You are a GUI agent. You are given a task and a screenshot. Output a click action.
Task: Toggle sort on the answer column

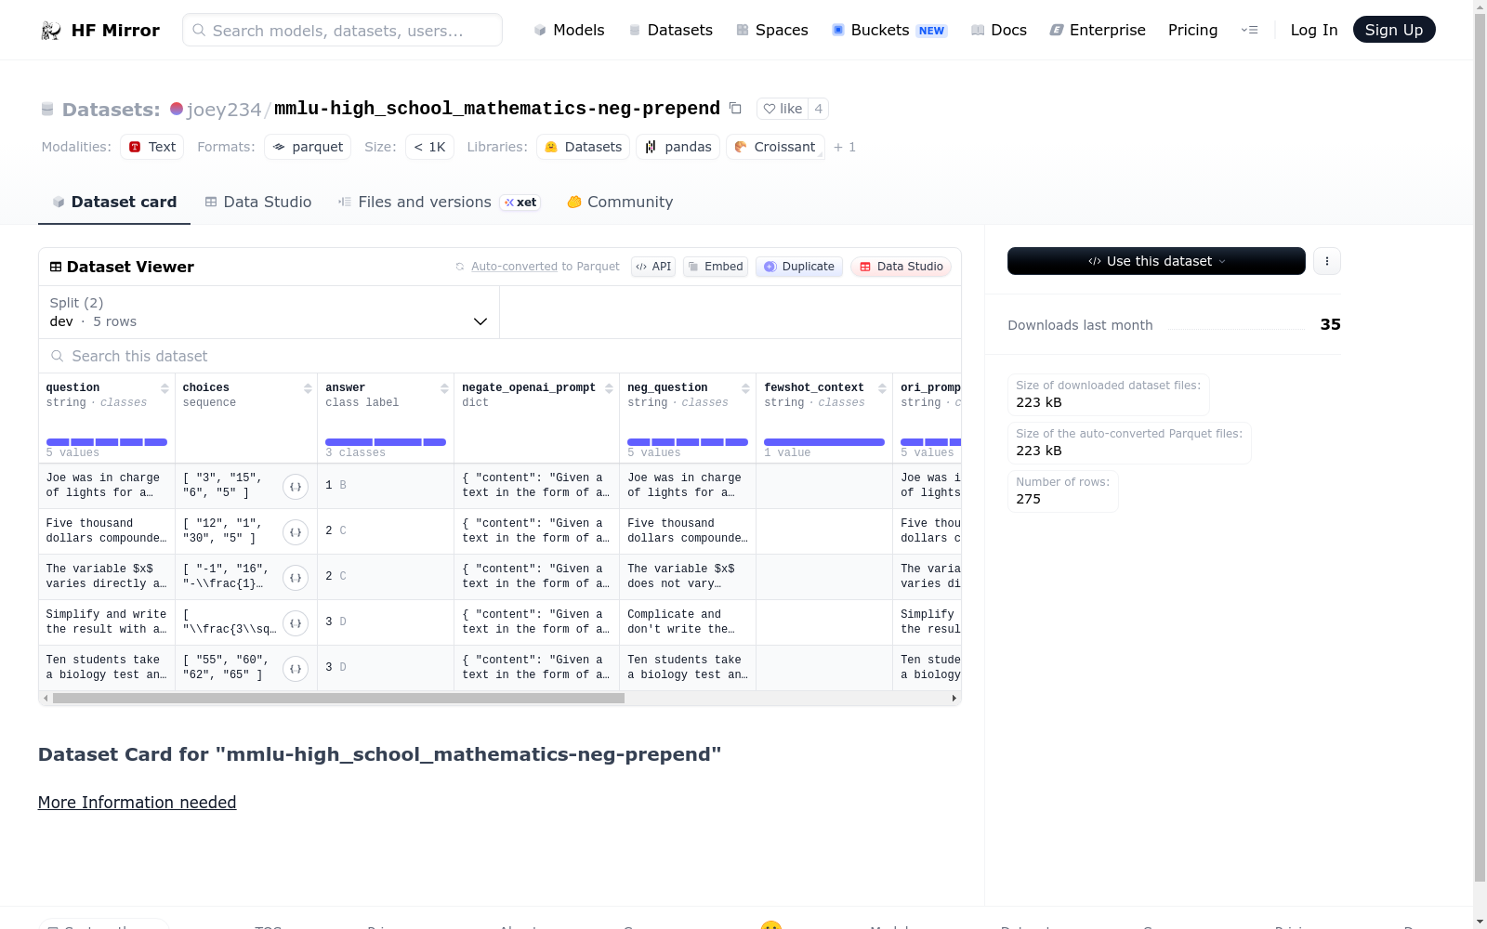tap(444, 388)
